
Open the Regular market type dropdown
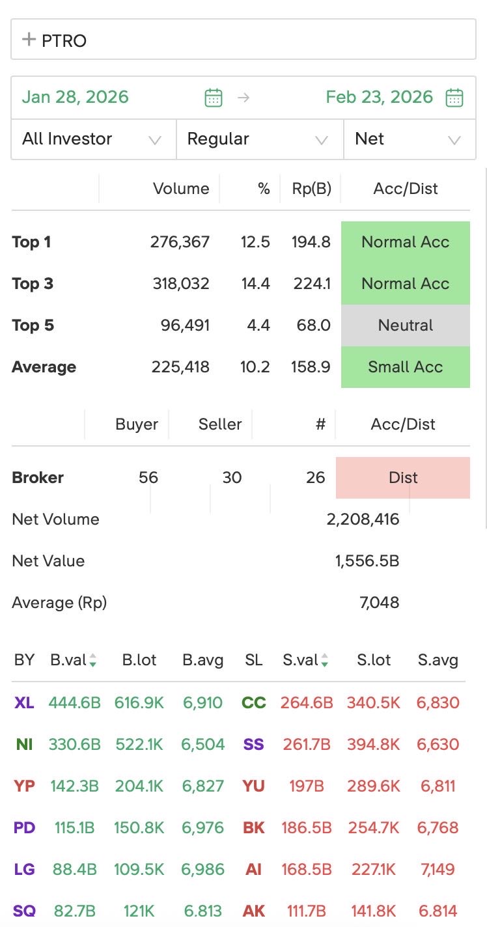coord(259,139)
